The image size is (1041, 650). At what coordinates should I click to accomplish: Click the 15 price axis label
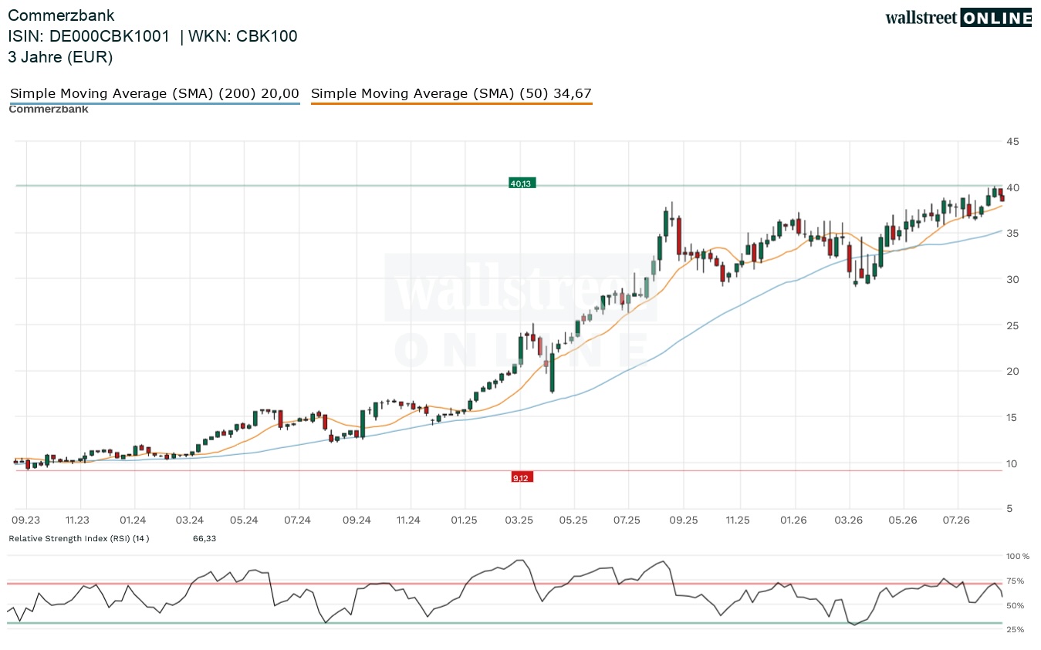1012,418
